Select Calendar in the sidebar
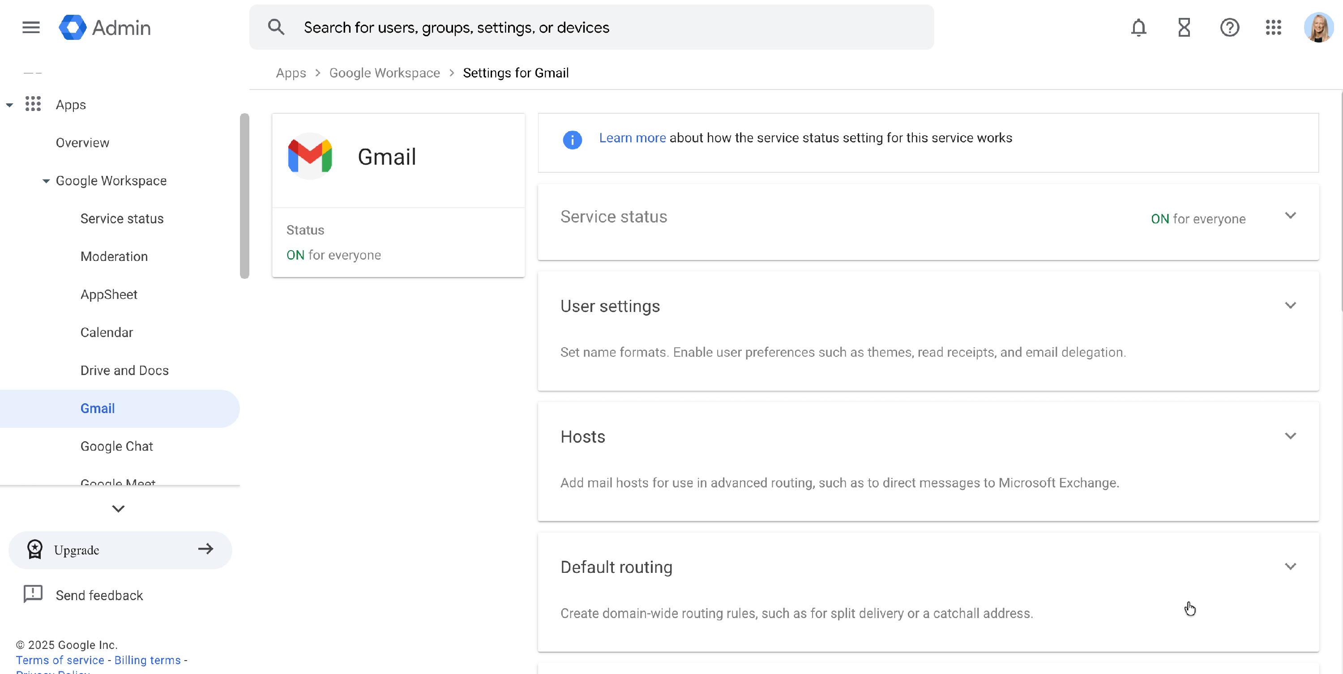Screen dimensions: 1343x674 tap(107, 332)
